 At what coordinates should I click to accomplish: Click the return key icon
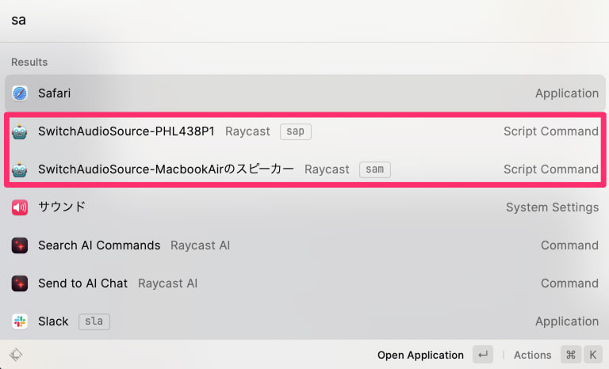coord(483,355)
